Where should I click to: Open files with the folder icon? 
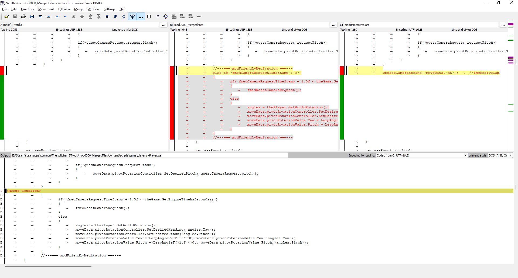(7, 16)
